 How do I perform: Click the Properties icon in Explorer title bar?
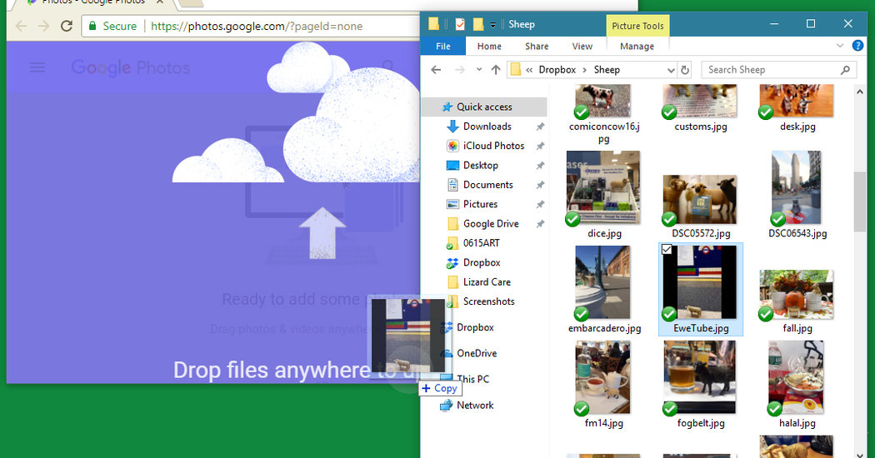click(460, 24)
